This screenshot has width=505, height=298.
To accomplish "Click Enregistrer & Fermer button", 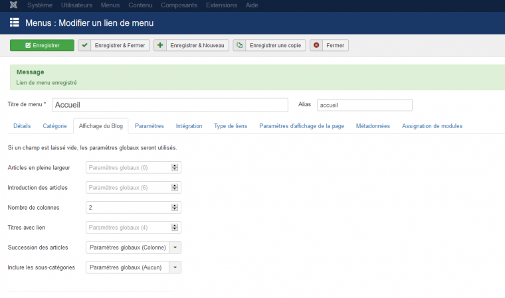I will pyautogui.click(x=114, y=45).
